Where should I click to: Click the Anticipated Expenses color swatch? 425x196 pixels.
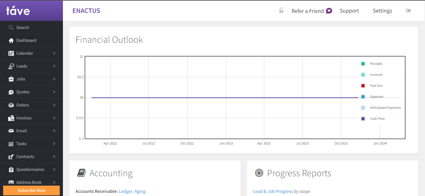363,107
